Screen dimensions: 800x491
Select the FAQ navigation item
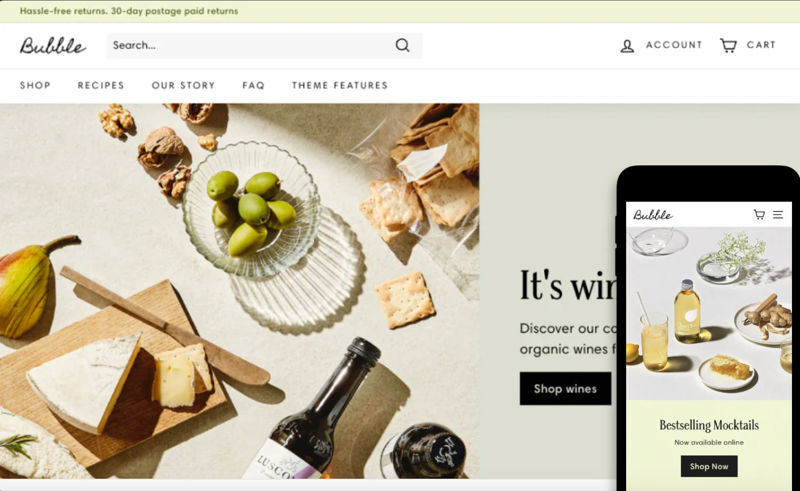click(253, 85)
